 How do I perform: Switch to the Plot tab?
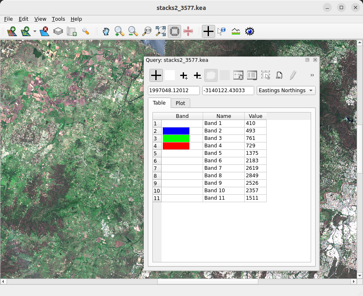pos(180,103)
